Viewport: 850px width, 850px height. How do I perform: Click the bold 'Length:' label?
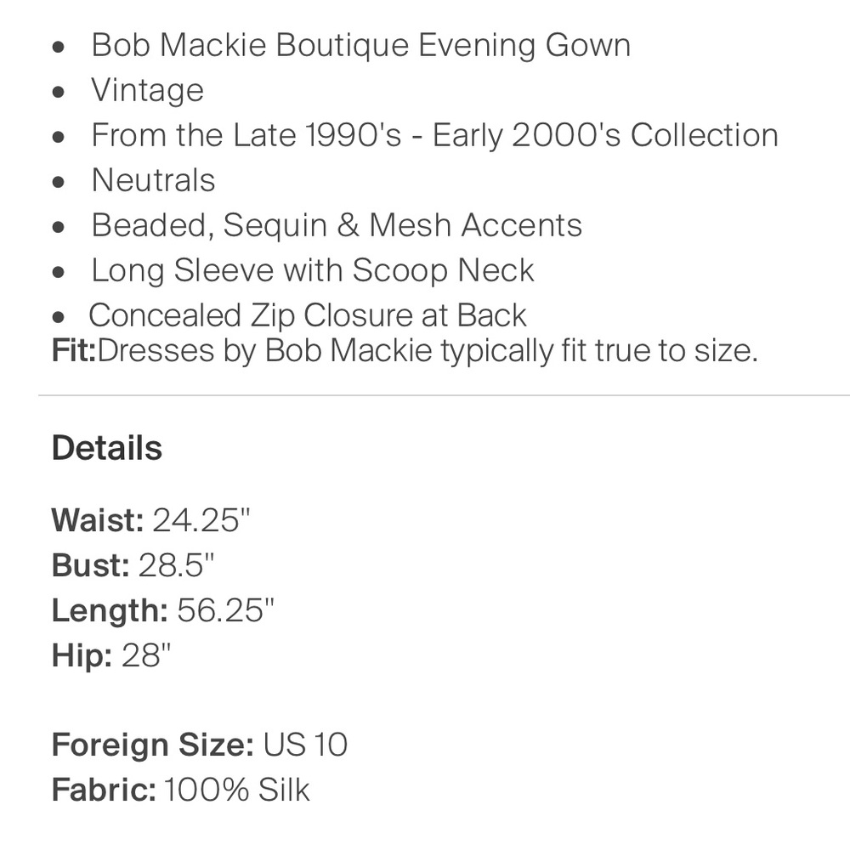tap(110, 610)
